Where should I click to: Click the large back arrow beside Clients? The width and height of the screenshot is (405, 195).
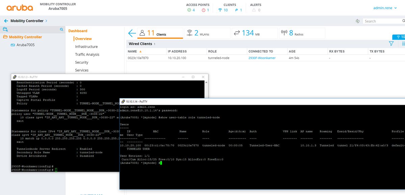pyautogui.click(x=132, y=33)
